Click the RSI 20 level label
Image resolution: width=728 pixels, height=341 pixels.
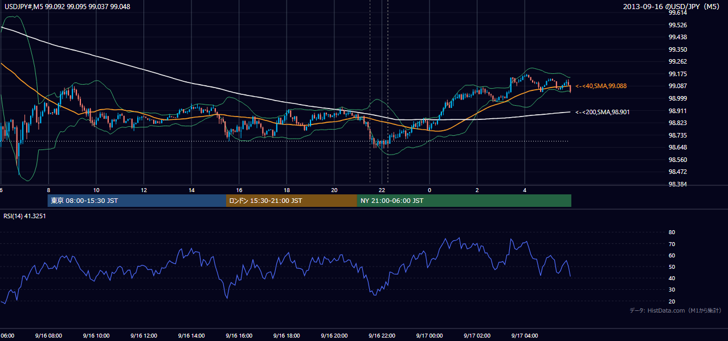pos(672,301)
